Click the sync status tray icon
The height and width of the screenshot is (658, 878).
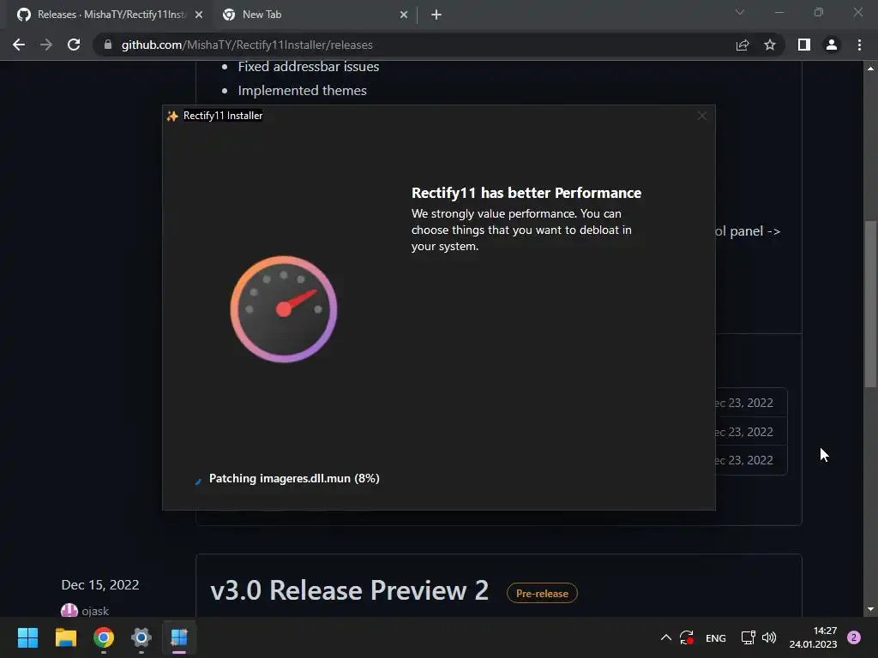click(x=687, y=637)
